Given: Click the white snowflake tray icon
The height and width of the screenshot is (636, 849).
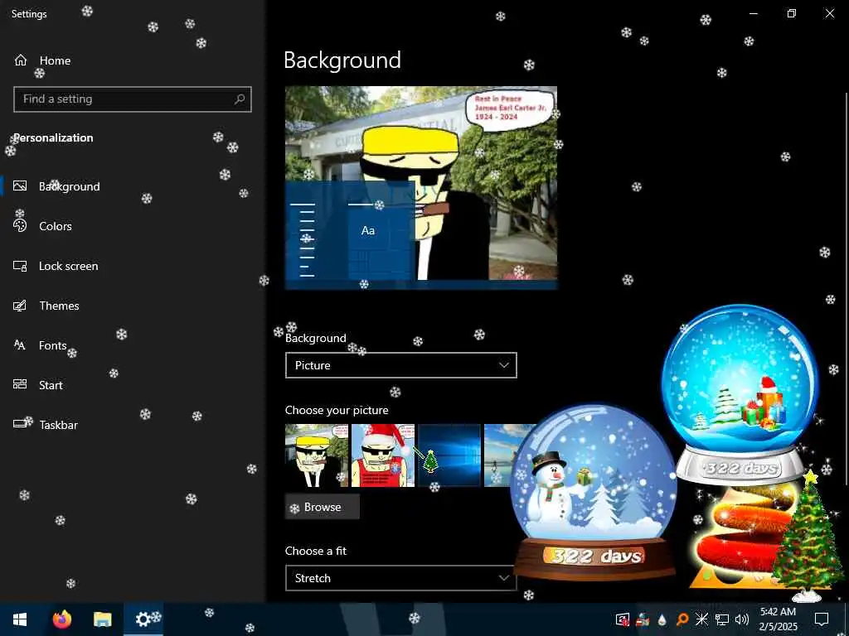Looking at the screenshot, I should point(701,619).
